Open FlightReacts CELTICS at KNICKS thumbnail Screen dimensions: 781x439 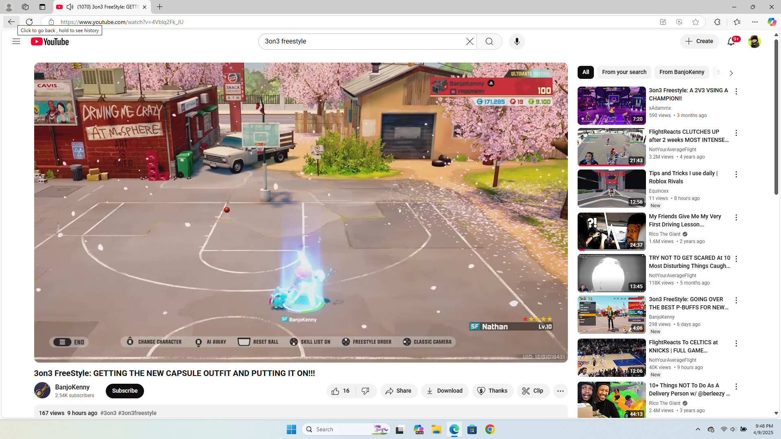(x=611, y=358)
